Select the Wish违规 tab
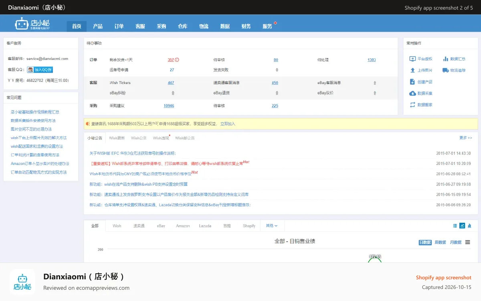 pos(161,138)
